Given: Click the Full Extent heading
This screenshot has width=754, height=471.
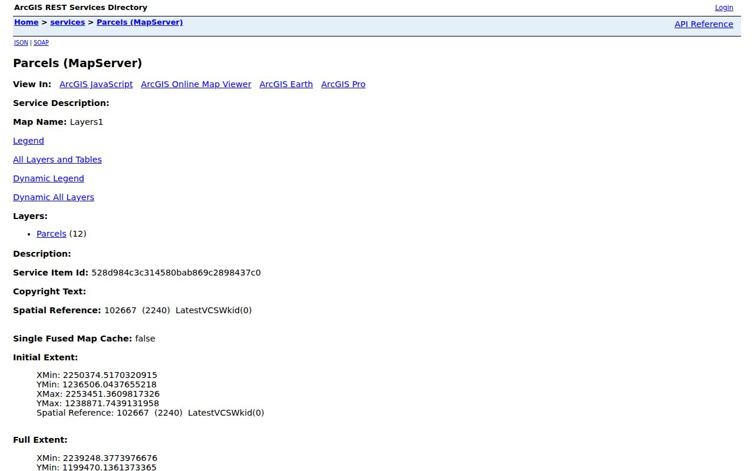Looking at the screenshot, I should click(40, 440).
